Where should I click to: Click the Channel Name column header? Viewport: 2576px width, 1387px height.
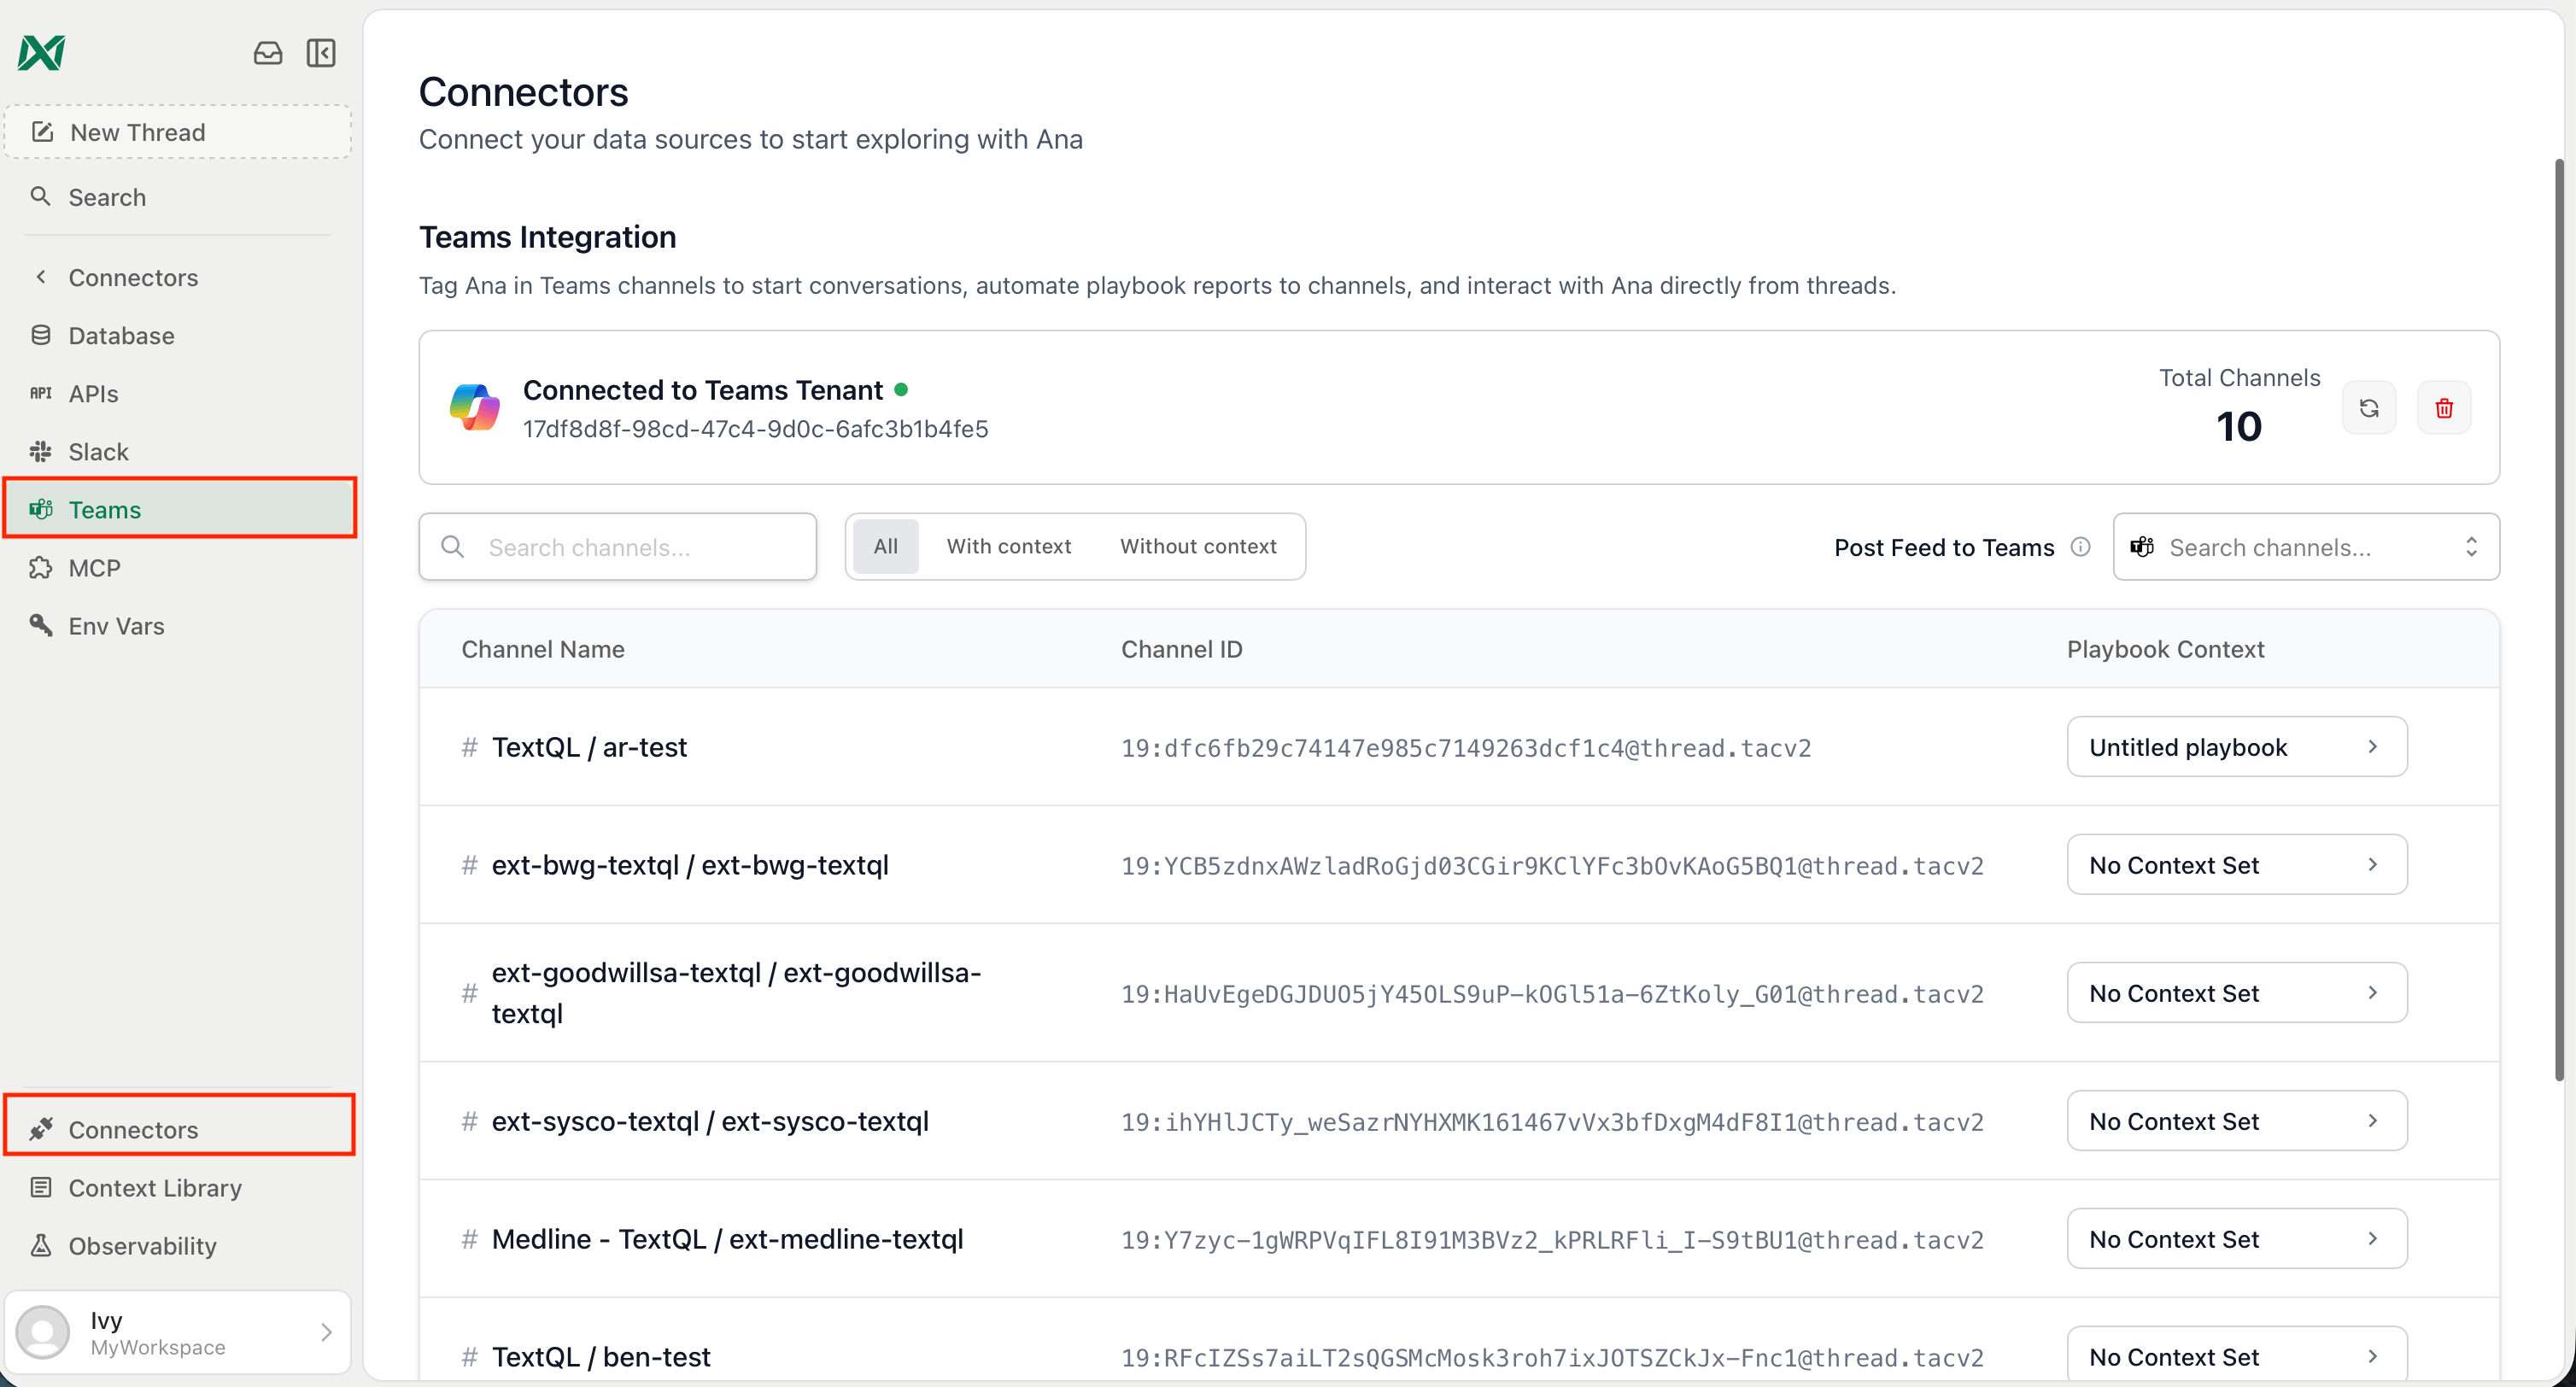542,649
